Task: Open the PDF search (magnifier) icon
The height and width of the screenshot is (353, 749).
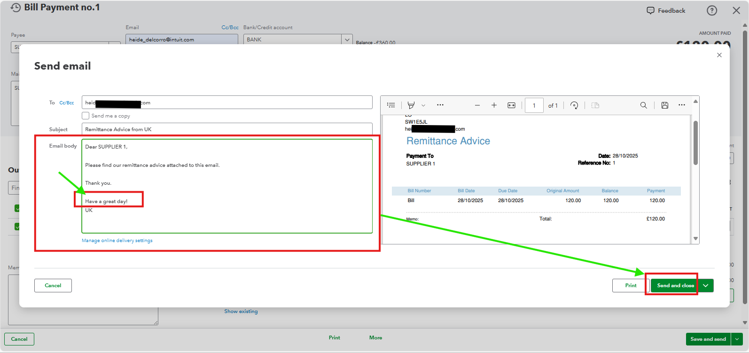Action: coord(644,105)
